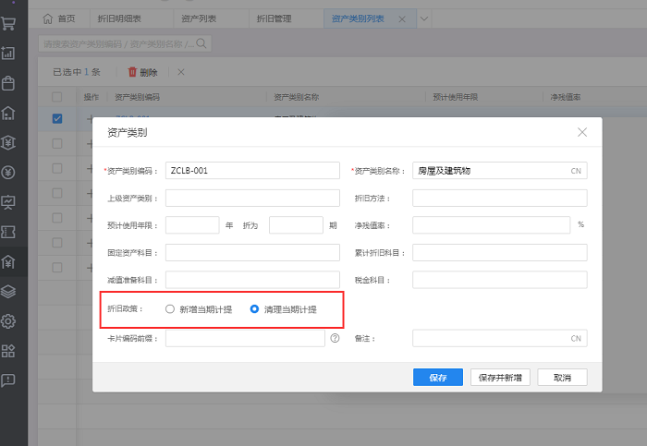Open the 折旧方法 dropdown field
The image size is (647, 446).
499,198
